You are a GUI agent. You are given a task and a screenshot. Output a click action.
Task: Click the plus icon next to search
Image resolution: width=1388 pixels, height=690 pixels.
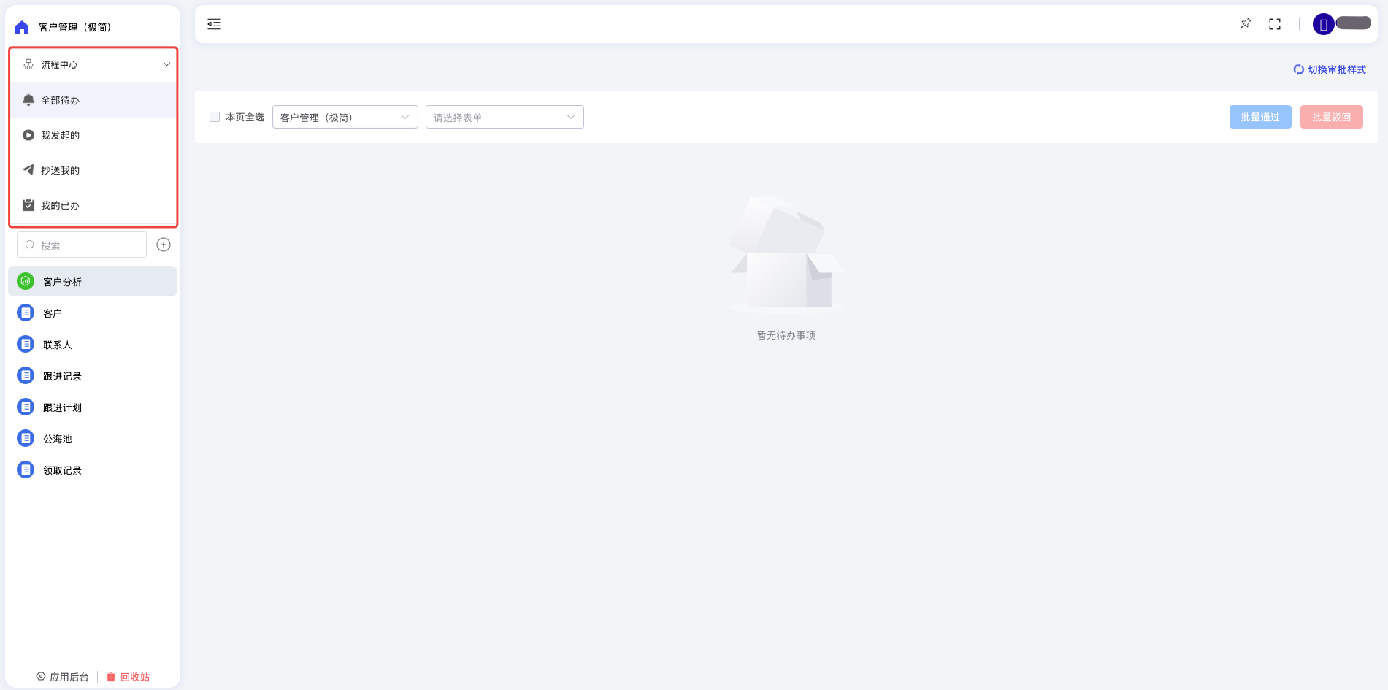click(164, 245)
